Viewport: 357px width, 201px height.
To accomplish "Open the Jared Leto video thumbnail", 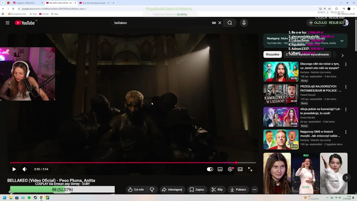I will 281,71.
